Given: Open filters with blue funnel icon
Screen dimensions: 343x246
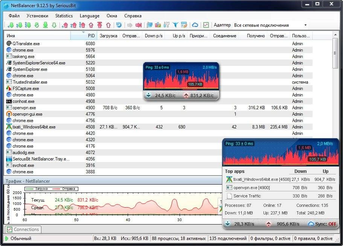Looking at the screenshot, I should click(x=175, y=25).
